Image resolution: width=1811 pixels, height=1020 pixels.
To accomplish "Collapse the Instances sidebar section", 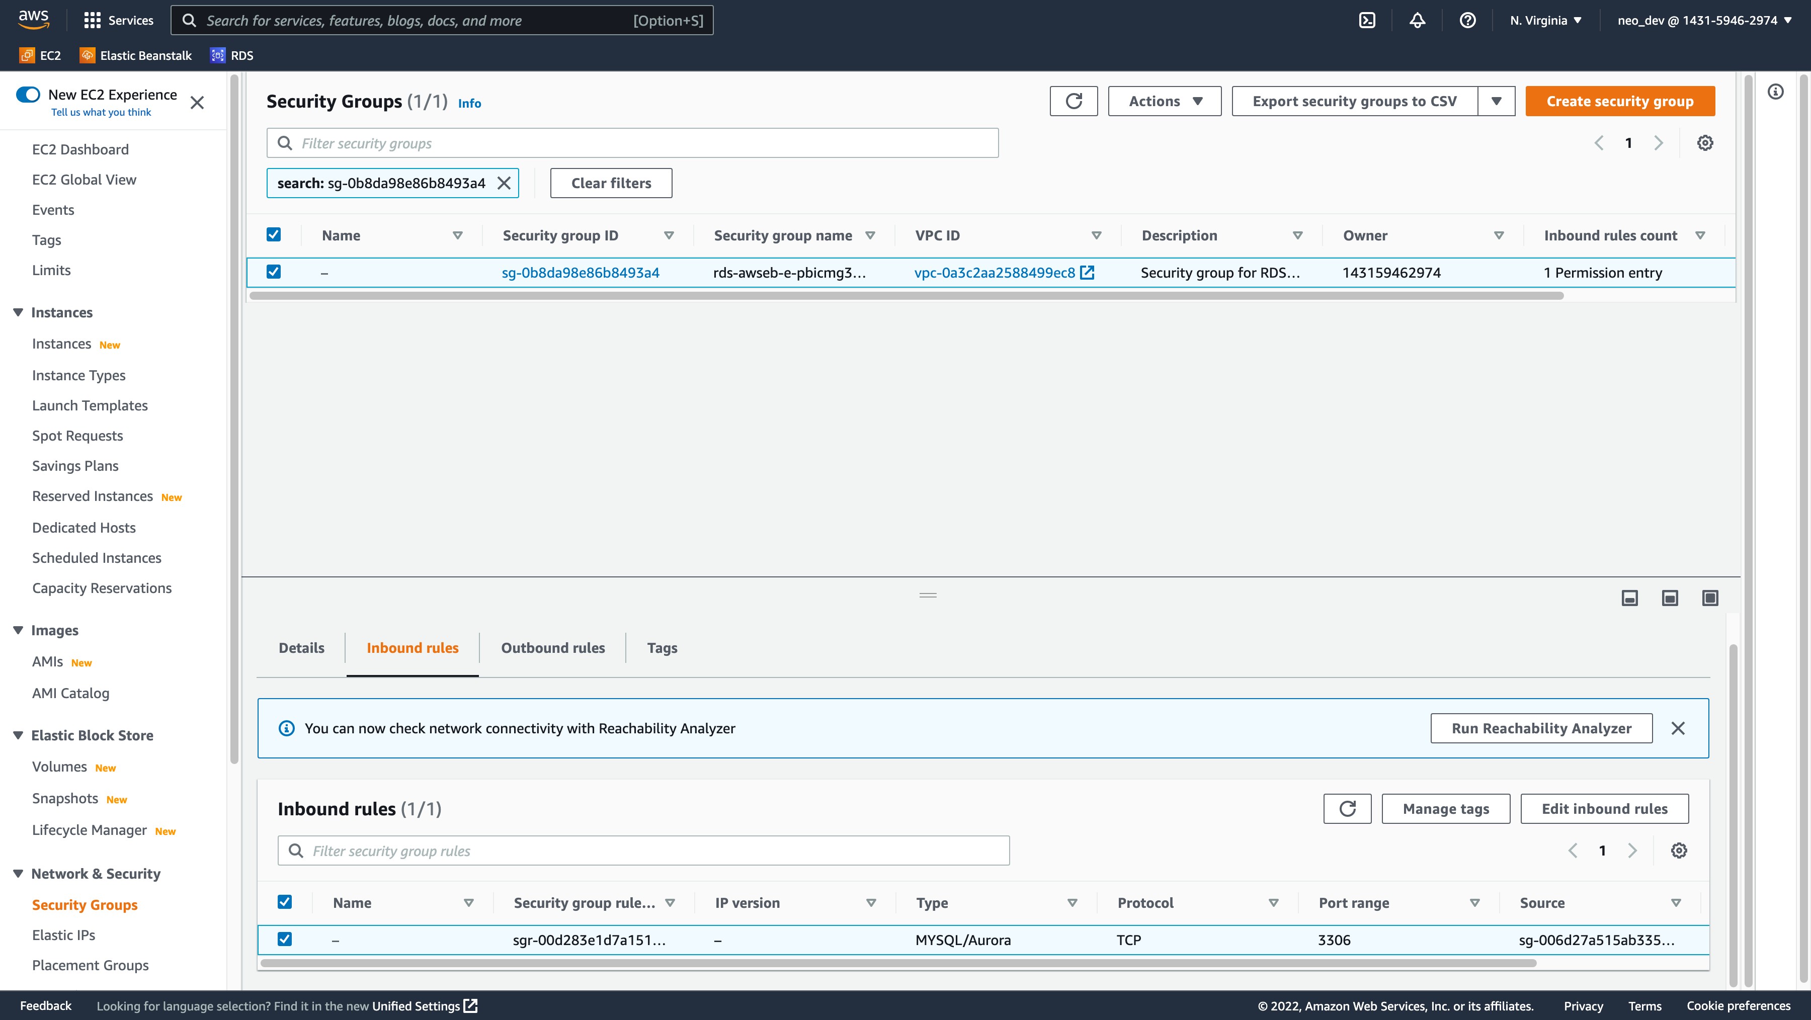I will coord(18,312).
